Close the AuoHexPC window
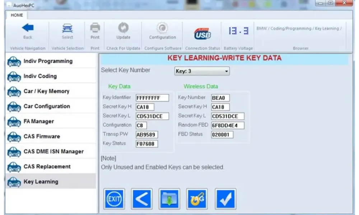359x215 pixels. point(344,3)
